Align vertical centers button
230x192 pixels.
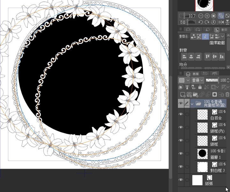(x=215, y=57)
